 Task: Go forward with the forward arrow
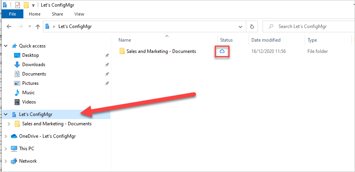[x=20, y=26]
